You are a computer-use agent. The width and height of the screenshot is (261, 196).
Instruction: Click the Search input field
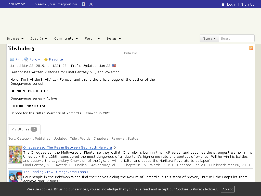(x=237, y=38)
